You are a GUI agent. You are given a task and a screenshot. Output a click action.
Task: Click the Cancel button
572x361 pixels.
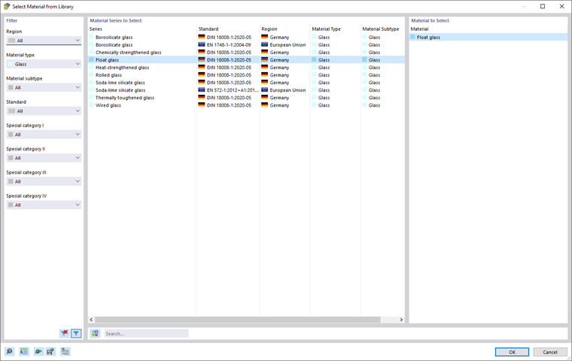pyautogui.click(x=549, y=352)
